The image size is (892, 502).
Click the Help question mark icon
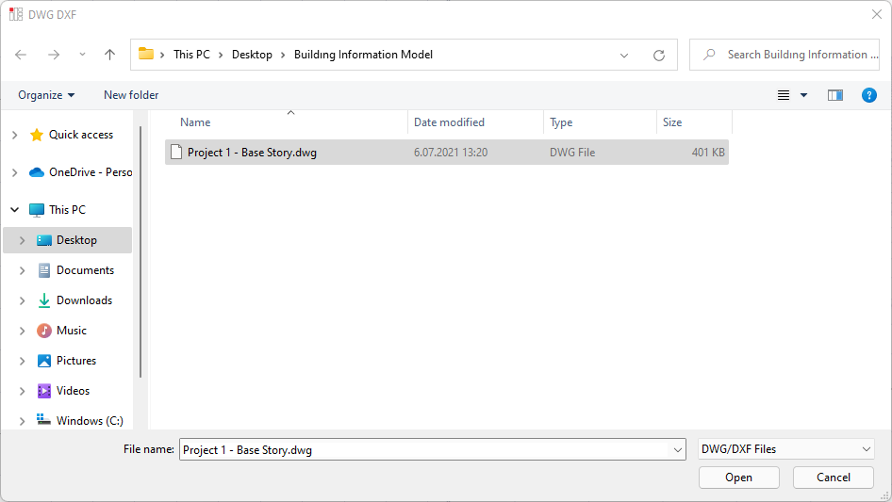869,95
